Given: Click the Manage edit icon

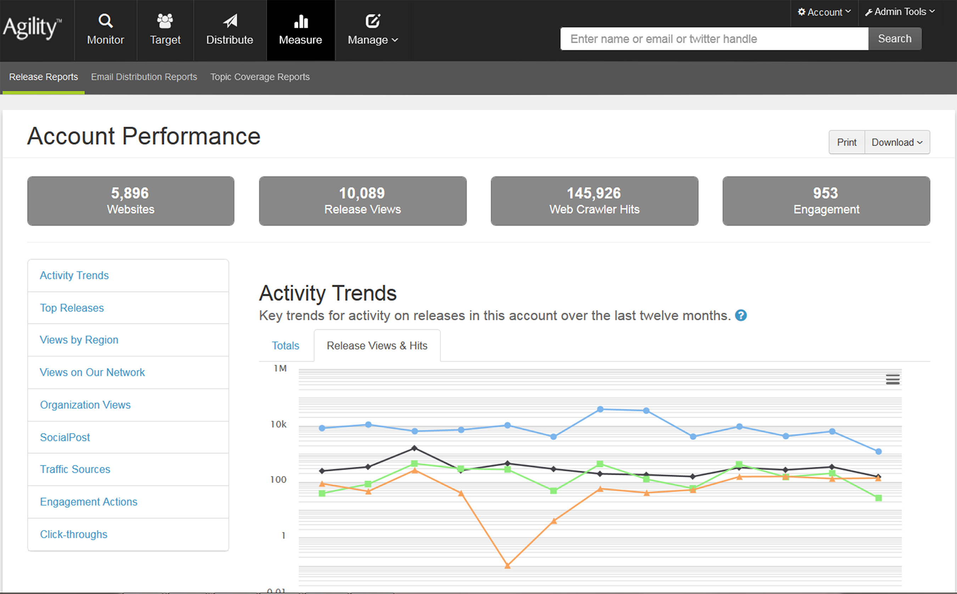Looking at the screenshot, I should pyautogui.click(x=371, y=21).
